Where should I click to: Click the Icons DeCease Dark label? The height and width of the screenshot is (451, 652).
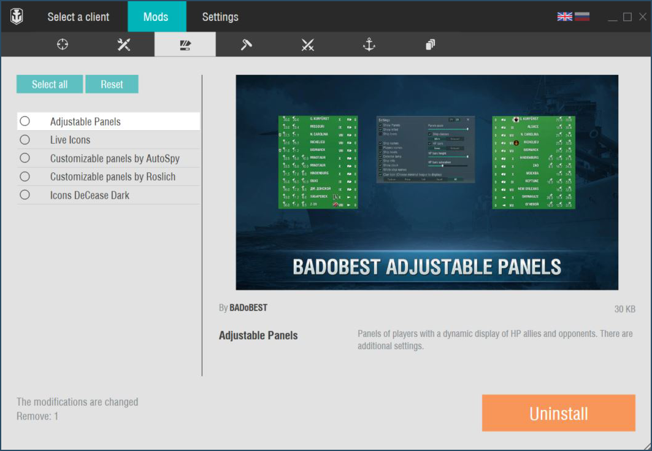90,195
